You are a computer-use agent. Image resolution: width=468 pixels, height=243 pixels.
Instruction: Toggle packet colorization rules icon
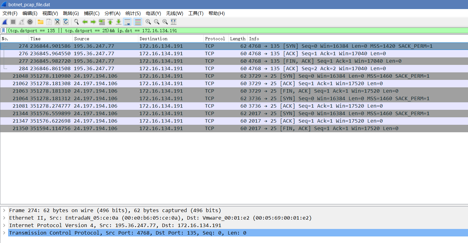click(x=138, y=22)
